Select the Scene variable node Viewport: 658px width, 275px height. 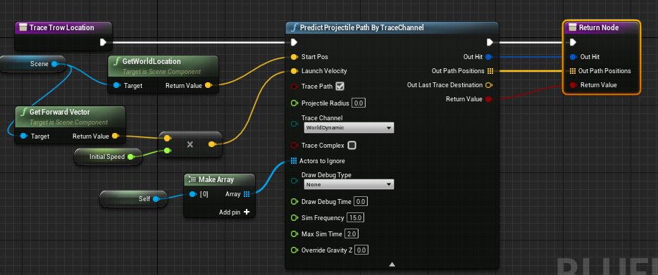point(32,64)
